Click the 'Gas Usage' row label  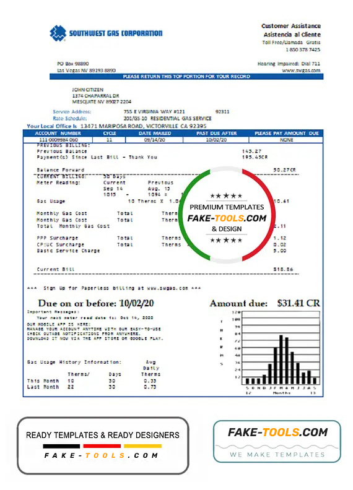(x=51, y=201)
